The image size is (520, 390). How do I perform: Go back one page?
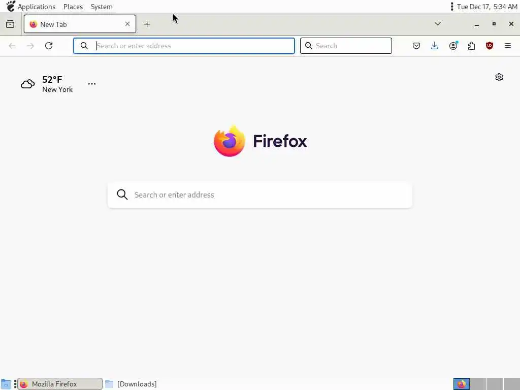[12, 46]
